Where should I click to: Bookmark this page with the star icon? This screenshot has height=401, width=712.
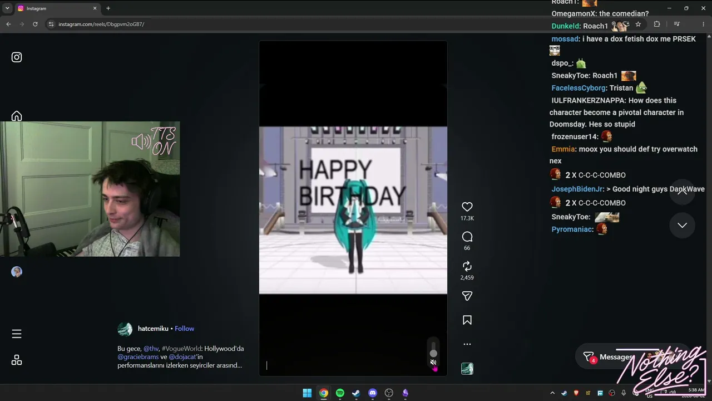638,24
